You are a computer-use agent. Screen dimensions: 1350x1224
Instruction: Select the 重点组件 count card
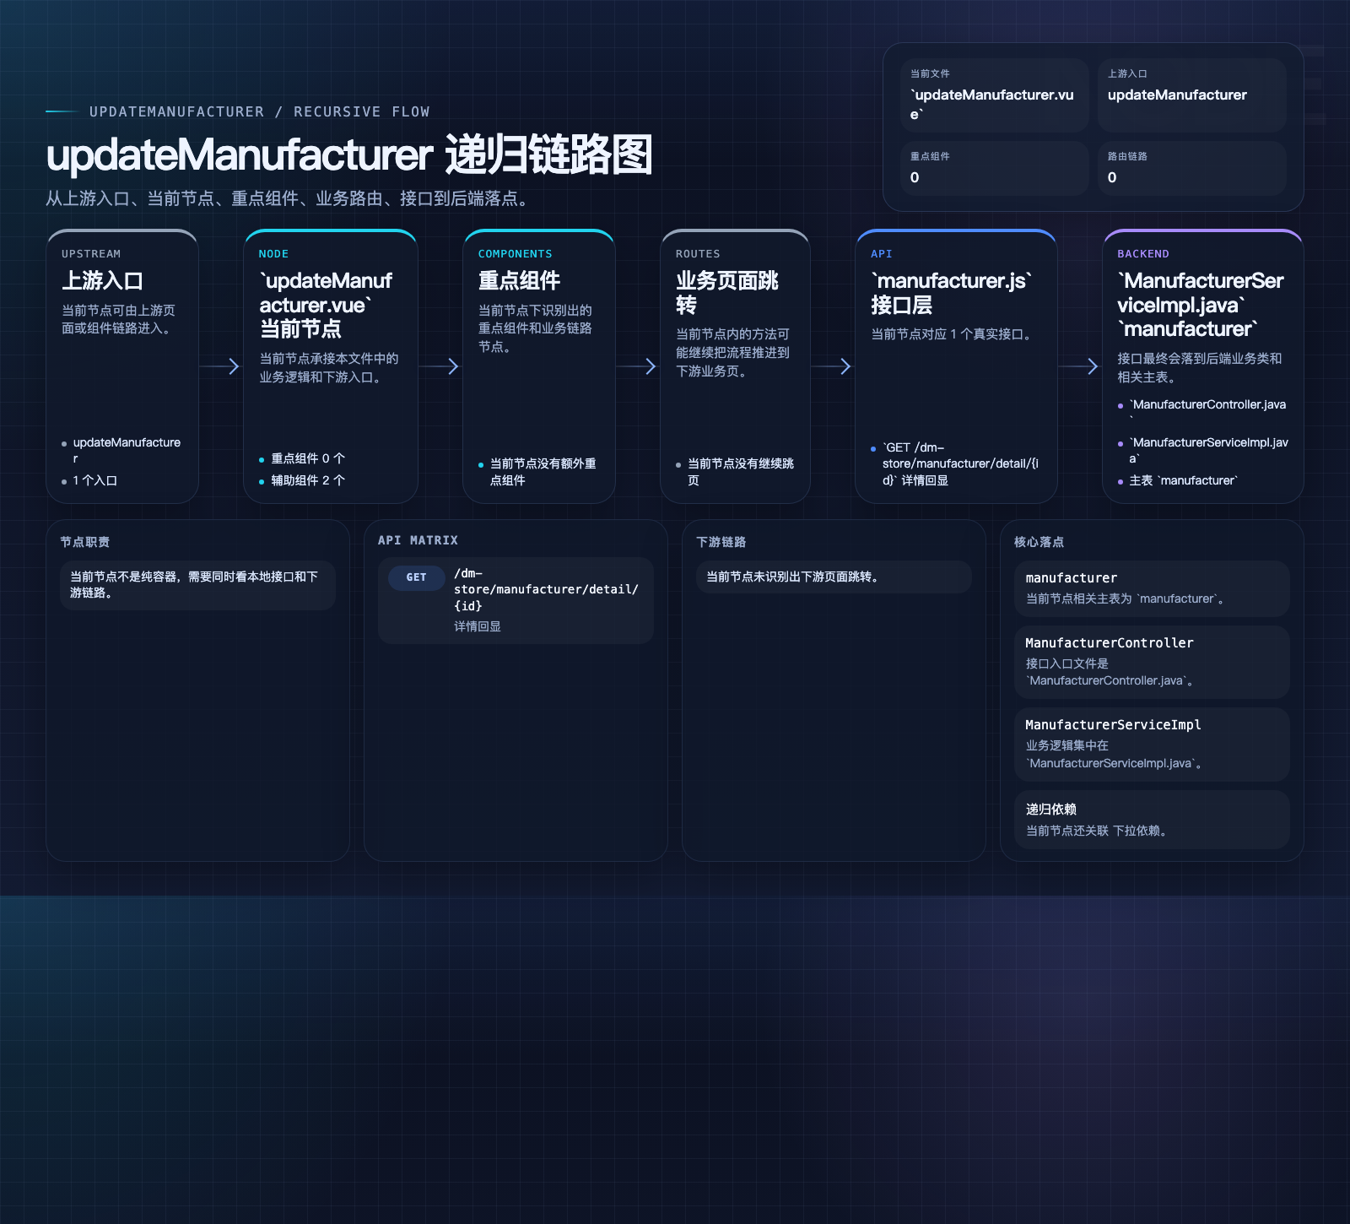994,169
